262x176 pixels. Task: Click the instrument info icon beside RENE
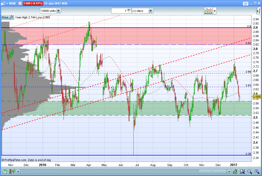20,3
